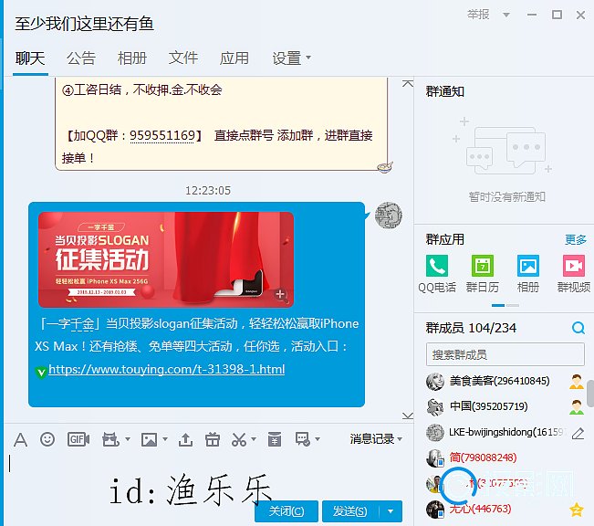Select the scissors screenshot tool
The image size is (594, 526).
239,439
